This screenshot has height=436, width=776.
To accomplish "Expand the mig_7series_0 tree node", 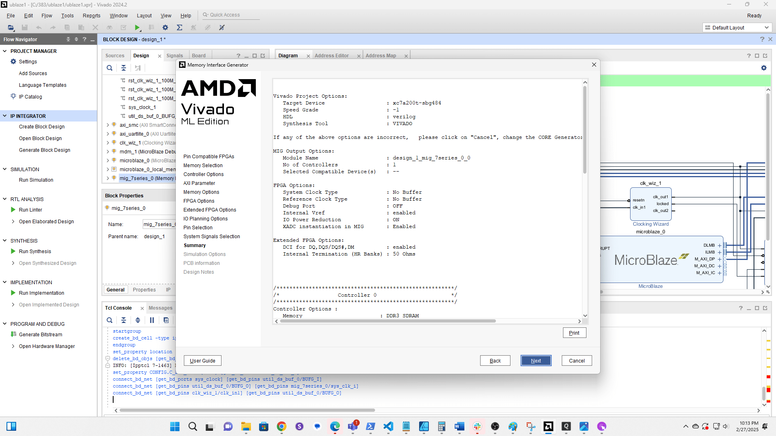I will click(x=108, y=178).
